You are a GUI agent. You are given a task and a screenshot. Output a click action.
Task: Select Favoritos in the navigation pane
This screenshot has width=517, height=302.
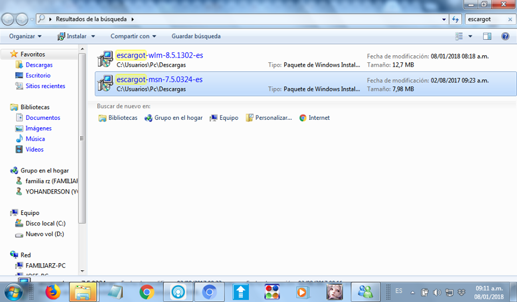(33, 54)
